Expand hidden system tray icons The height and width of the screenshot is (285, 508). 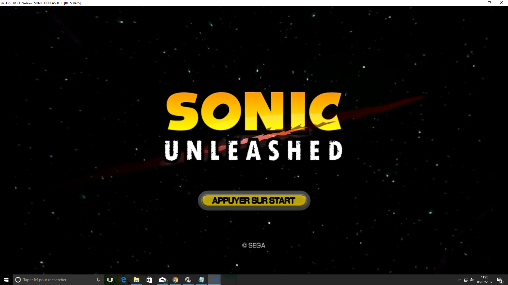click(x=459, y=280)
